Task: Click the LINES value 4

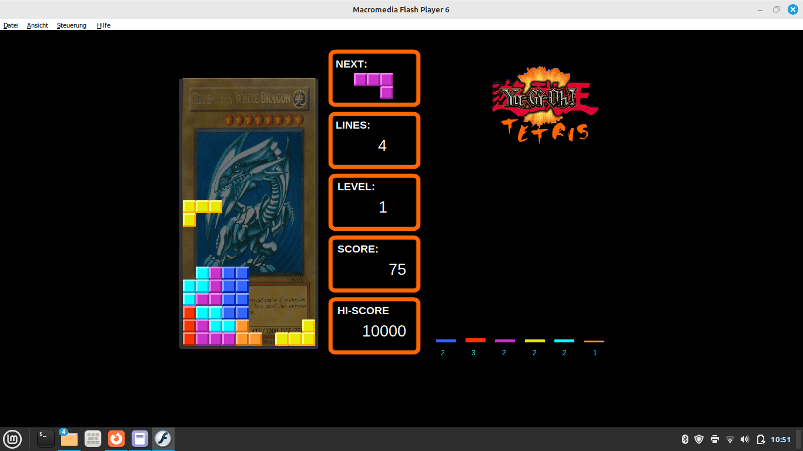Action: (x=382, y=146)
